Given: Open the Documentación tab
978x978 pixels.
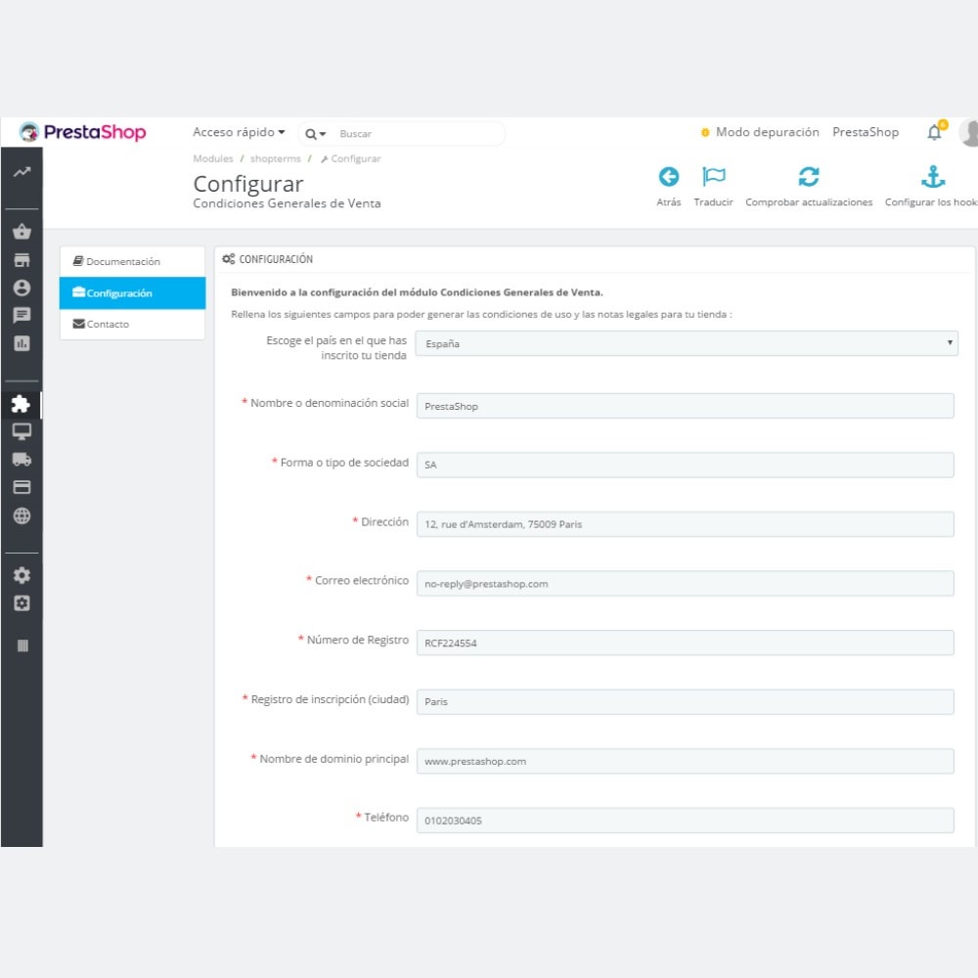Looking at the screenshot, I should (132, 261).
